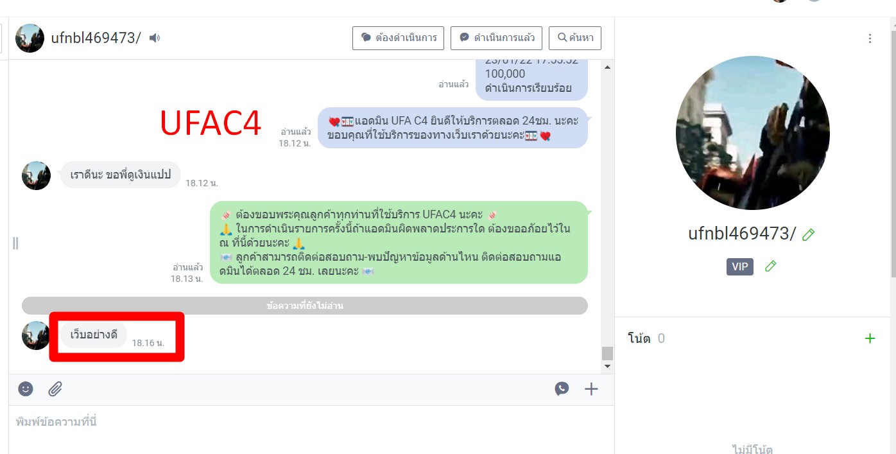
Task: Type in the พิมพ์ข้อความที่นี่ message field
Action: (308, 422)
